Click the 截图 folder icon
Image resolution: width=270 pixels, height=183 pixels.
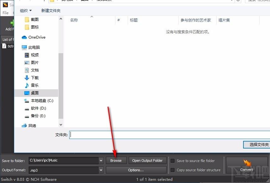click(x=27, y=20)
